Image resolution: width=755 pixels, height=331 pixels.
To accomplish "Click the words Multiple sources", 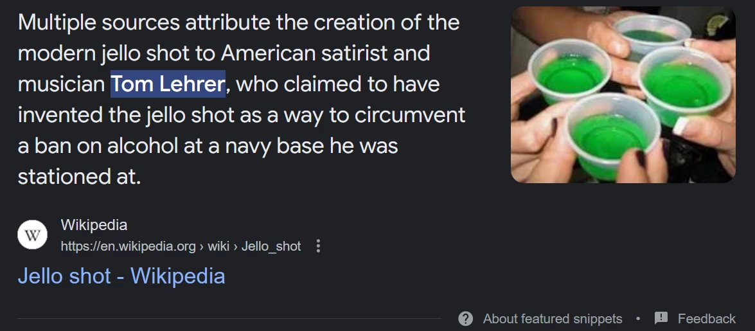I will pyautogui.click(x=99, y=22).
